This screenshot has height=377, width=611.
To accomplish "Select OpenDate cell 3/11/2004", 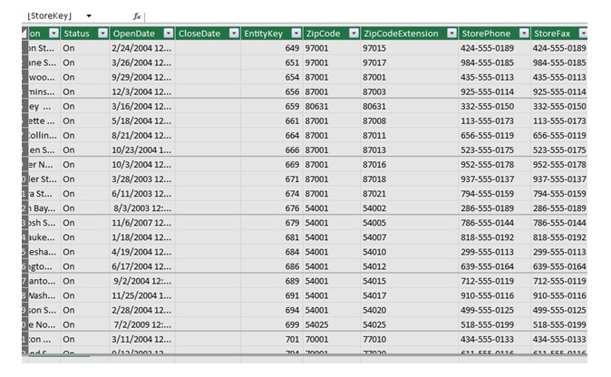I will (x=142, y=340).
